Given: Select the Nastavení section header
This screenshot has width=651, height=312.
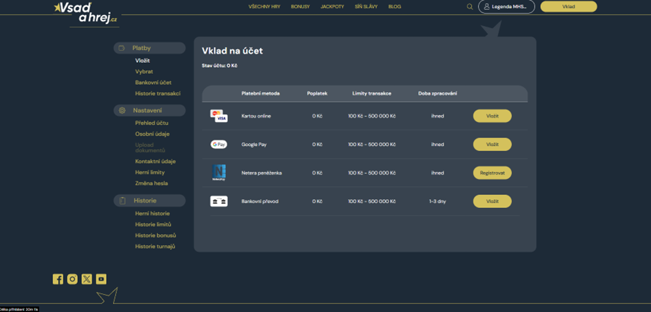Looking at the screenshot, I should coord(149,110).
